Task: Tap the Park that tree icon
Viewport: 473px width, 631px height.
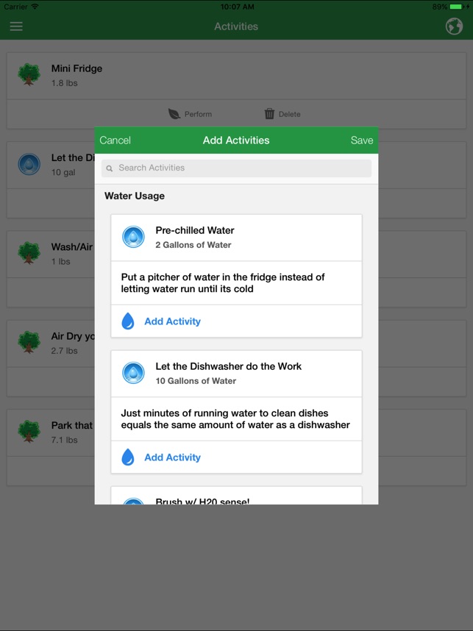Action: tap(29, 432)
